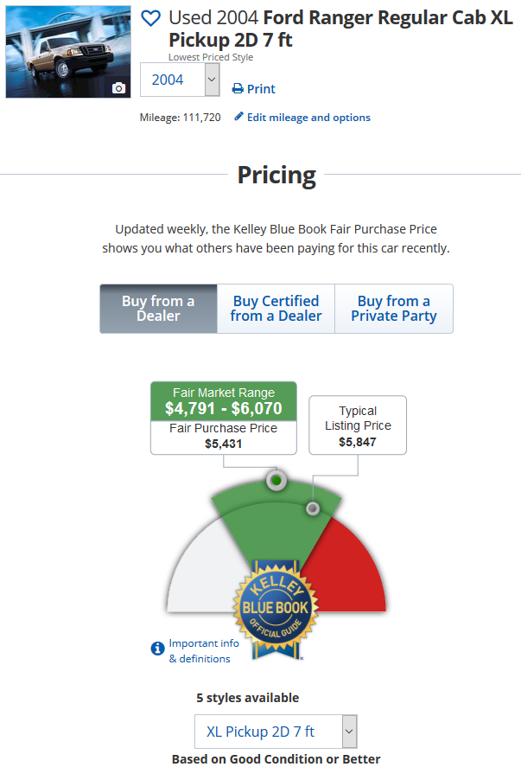This screenshot has height=767, width=521.
Task: Click the green Fair Market Range box
Action: [224, 401]
